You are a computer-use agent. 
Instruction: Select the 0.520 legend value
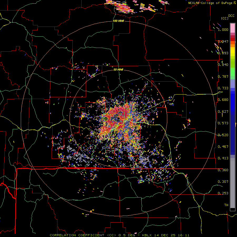[223, 135]
